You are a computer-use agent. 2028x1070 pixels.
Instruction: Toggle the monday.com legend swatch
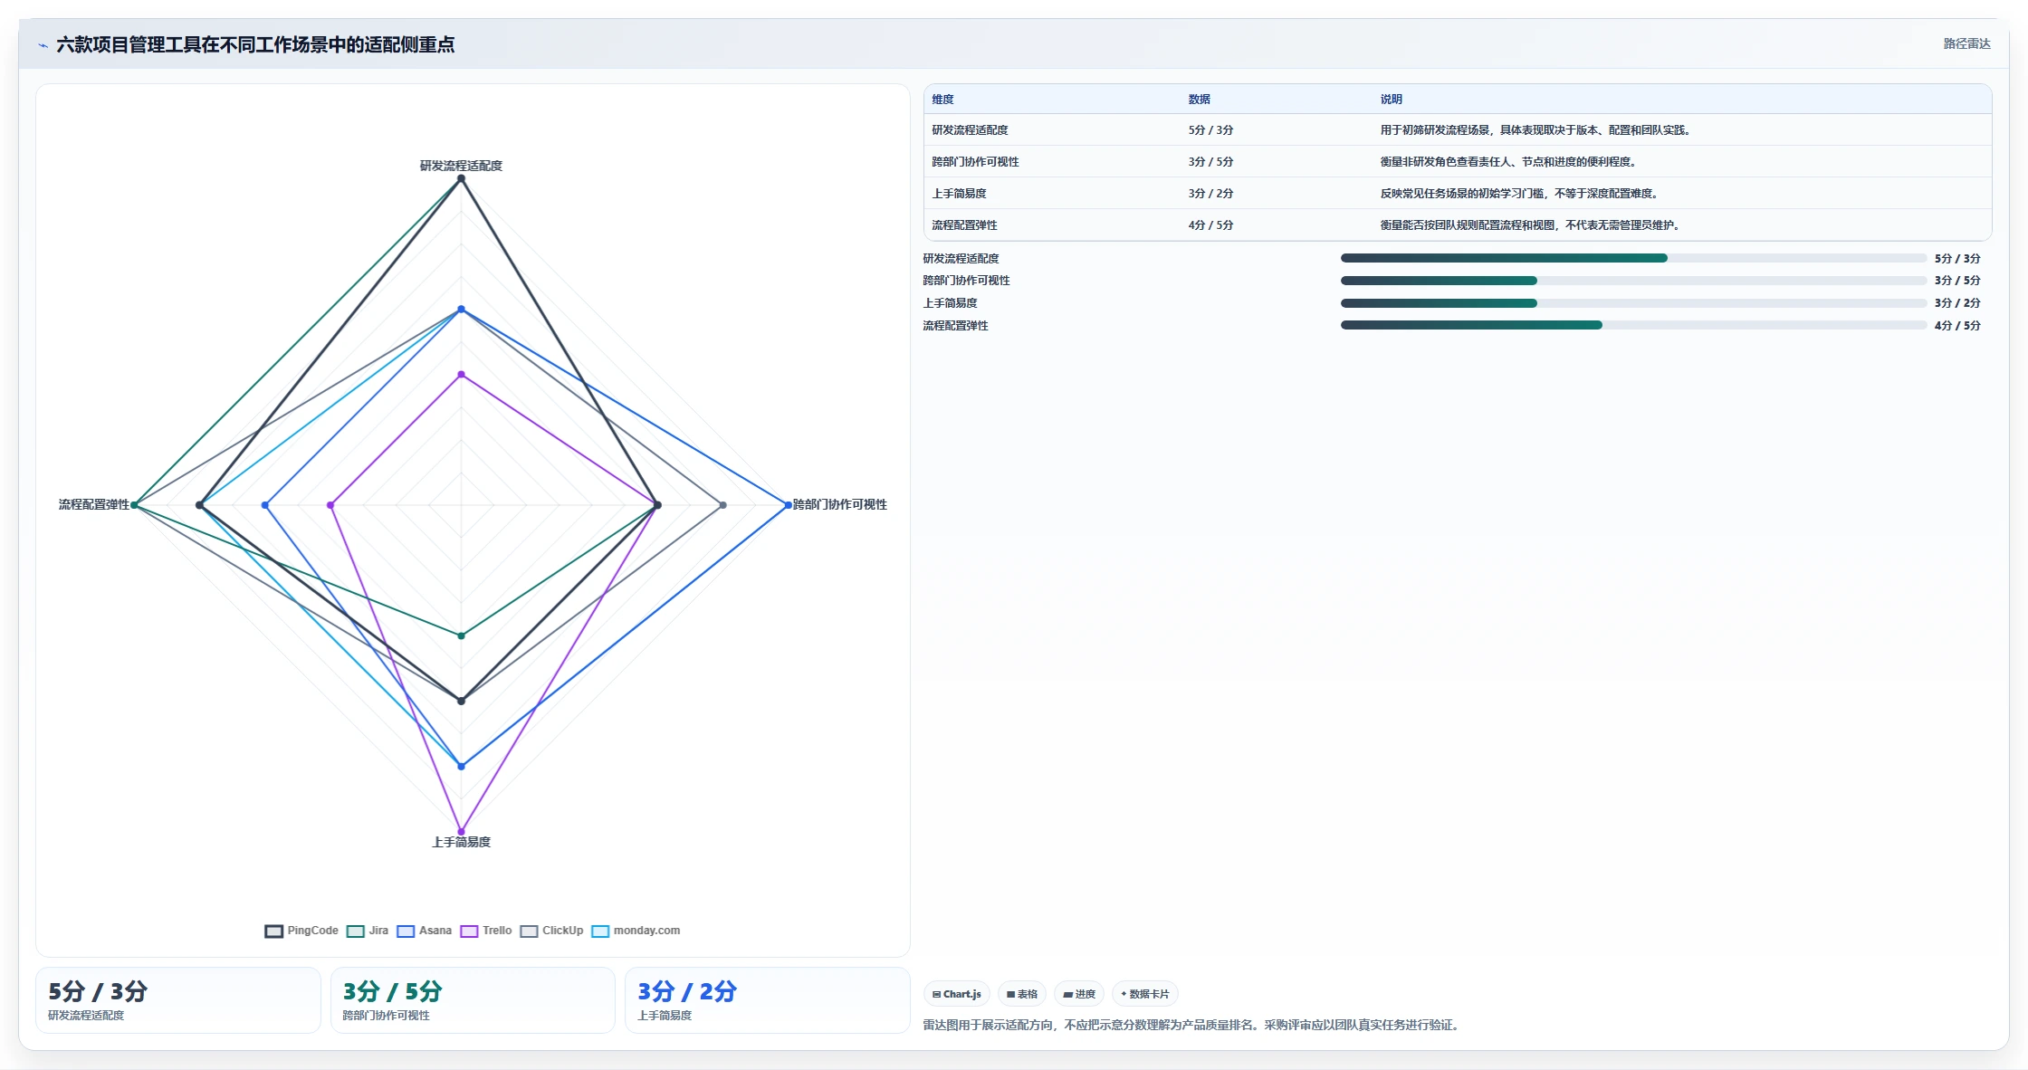(x=600, y=931)
